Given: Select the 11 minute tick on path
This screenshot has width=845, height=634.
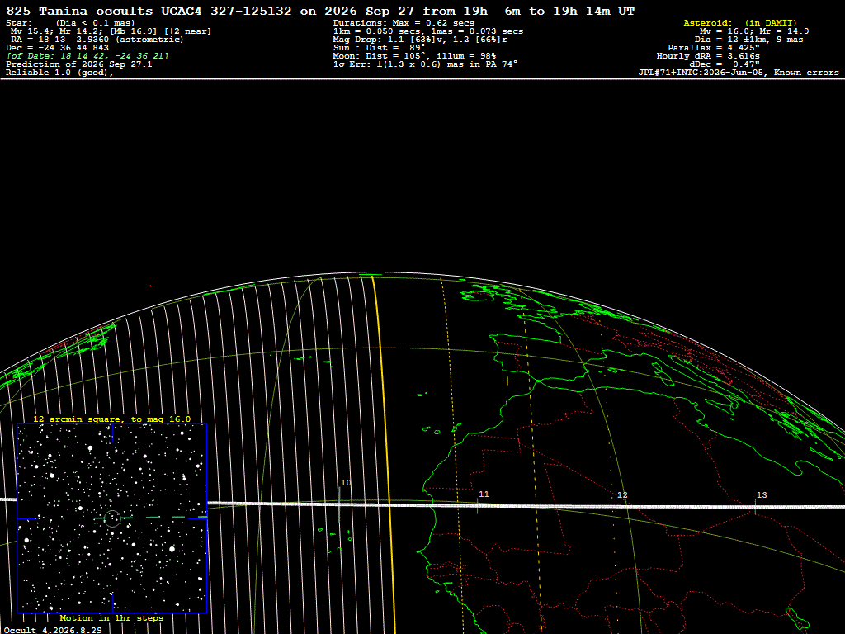Looking at the screenshot, I should (478, 504).
